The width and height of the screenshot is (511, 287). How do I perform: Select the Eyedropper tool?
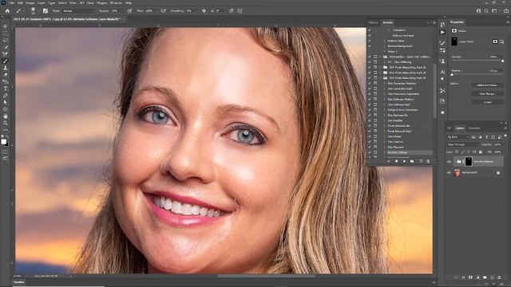(x=6, y=53)
